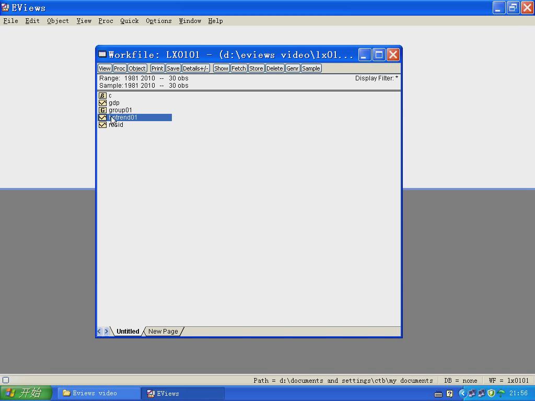Viewport: 535px width, 401px height.
Task: Open the Object menu
Action: [x=57, y=21]
